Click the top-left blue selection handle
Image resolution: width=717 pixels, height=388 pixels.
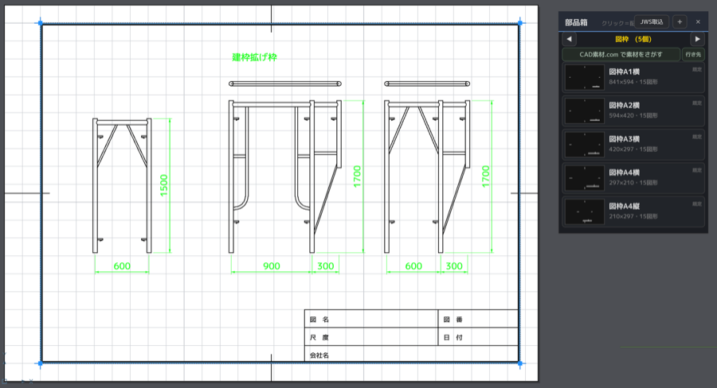click(x=41, y=23)
